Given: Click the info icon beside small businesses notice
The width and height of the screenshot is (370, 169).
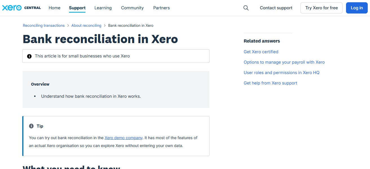Looking at the screenshot, I should 29,56.
